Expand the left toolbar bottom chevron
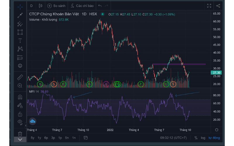The image size is (234, 146). (20, 140)
